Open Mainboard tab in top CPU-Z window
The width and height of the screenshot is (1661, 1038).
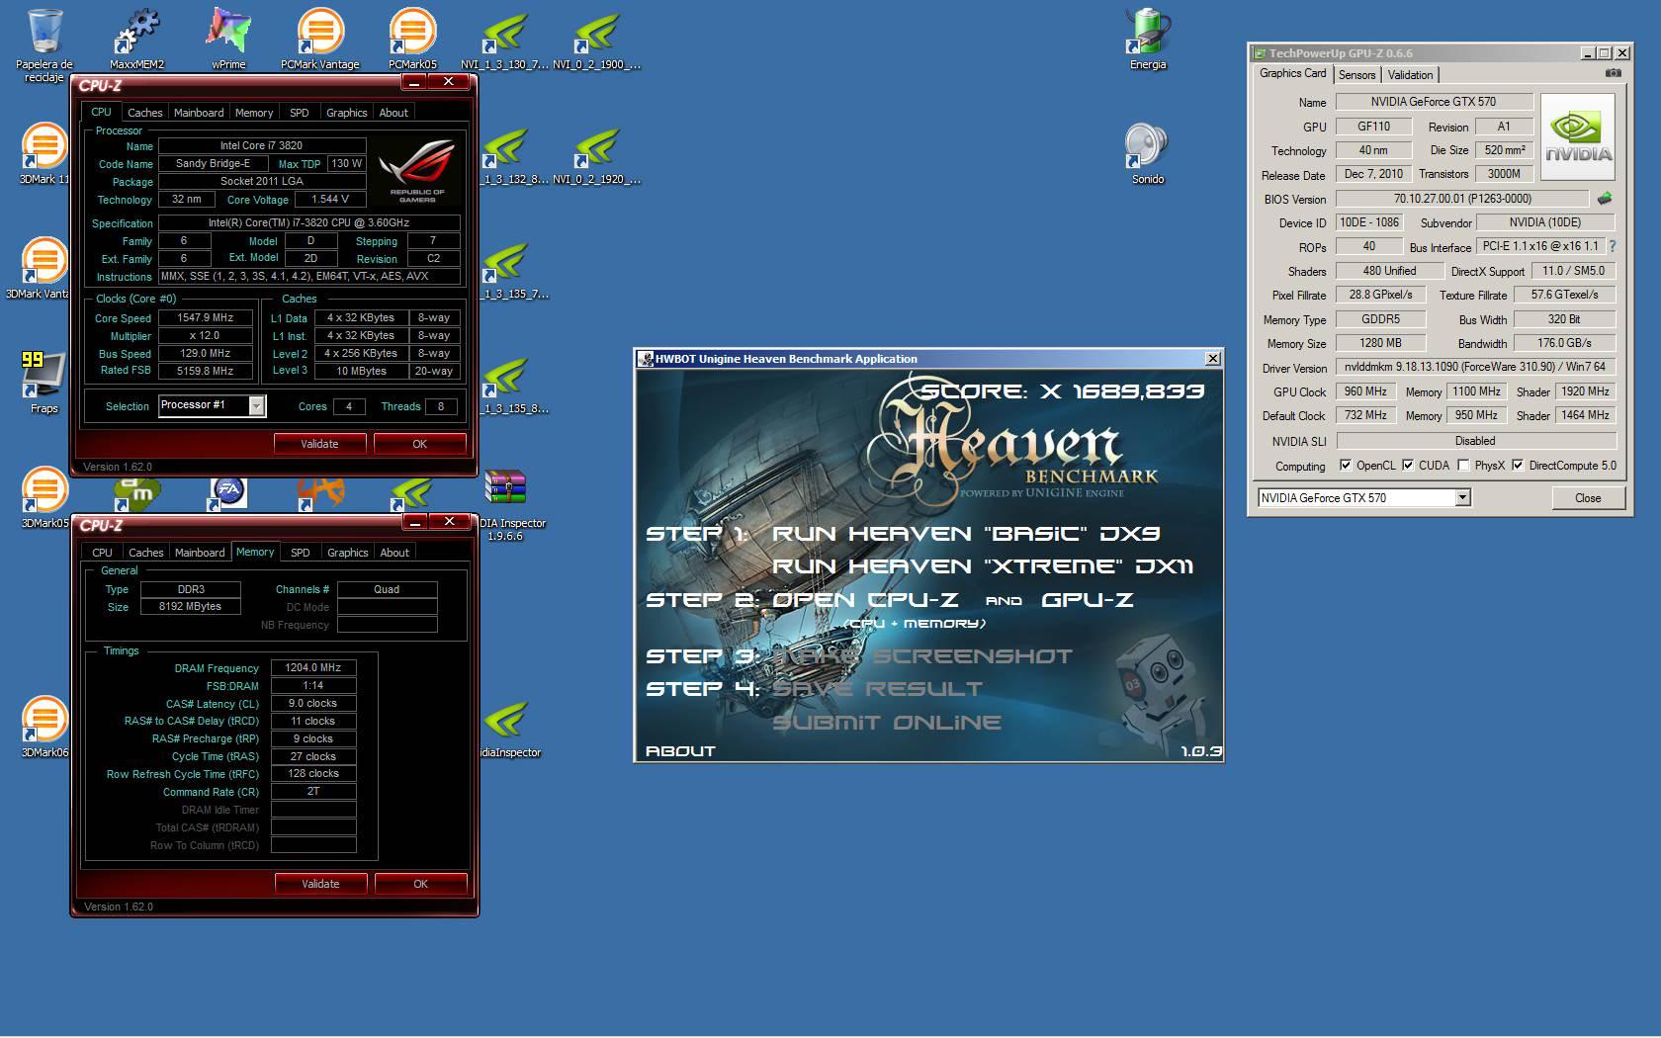(x=199, y=113)
